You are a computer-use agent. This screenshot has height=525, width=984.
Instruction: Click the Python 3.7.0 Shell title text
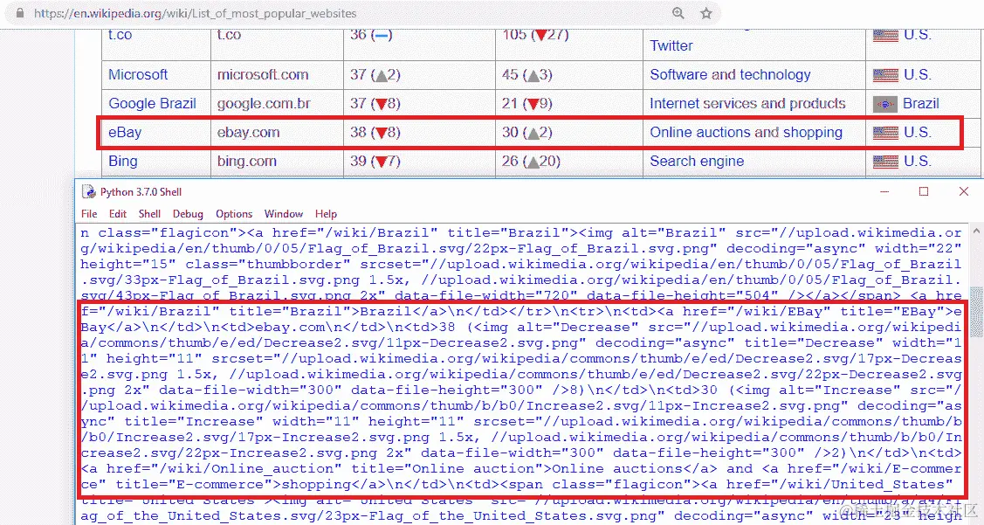coord(141,192)
